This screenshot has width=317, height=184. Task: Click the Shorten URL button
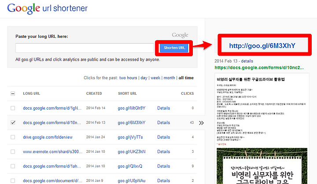click(174, 48)
